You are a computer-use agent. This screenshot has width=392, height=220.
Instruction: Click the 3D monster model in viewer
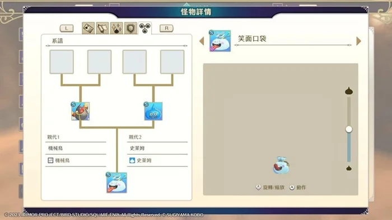click(281, 165)
